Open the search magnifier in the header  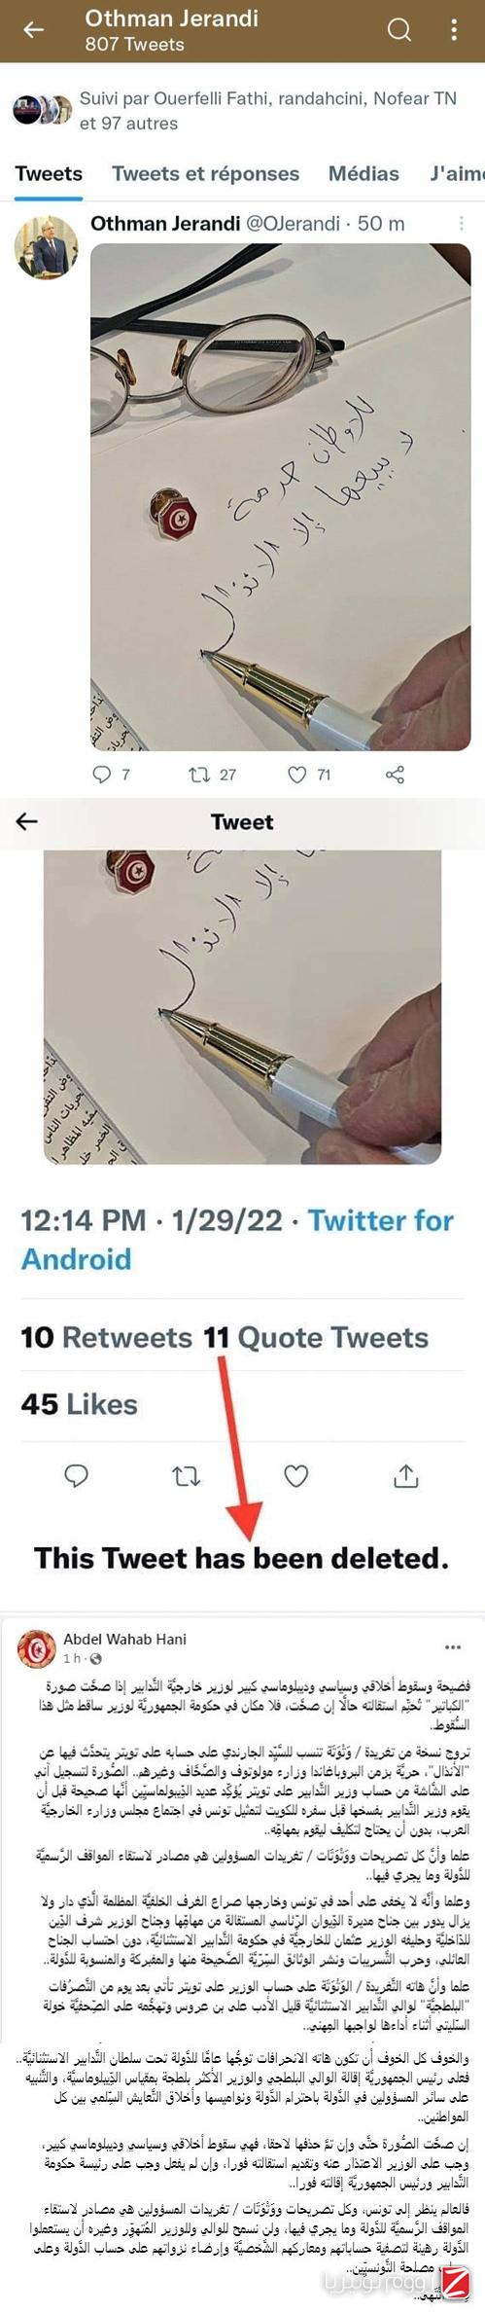pyautogui.click(x=399, y=29)
